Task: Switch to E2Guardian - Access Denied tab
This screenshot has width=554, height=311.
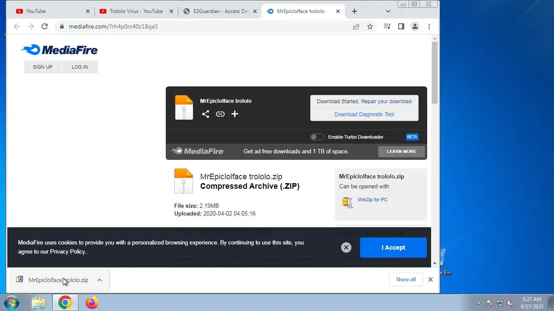Action: click(x=219, y=11)
